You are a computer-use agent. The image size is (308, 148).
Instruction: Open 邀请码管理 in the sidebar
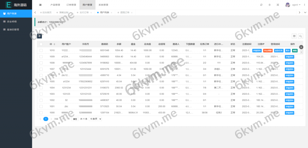pos(16,30)
